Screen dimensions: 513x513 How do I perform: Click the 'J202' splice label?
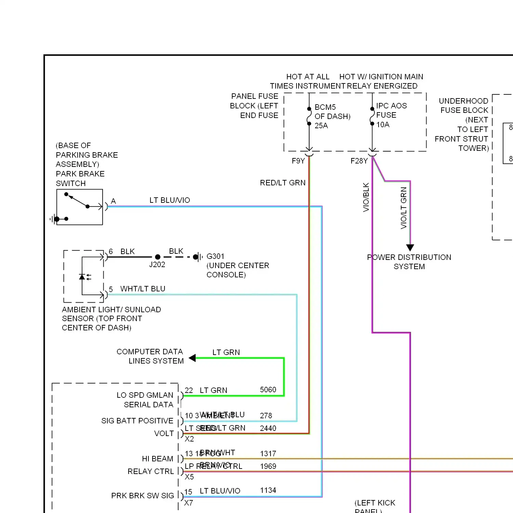pyautogui.click(x=157, y=264)
